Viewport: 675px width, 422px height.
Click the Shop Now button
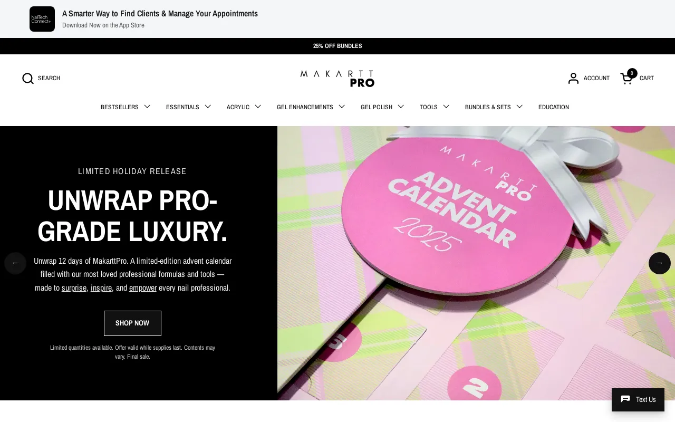(x=132, y=323)
